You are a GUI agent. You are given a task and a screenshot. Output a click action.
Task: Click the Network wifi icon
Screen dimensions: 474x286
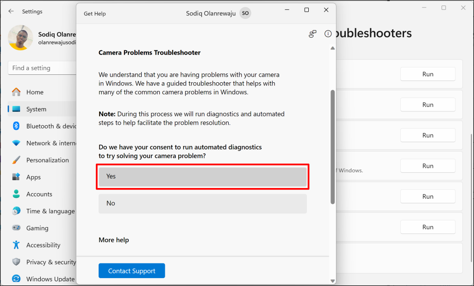16,143
